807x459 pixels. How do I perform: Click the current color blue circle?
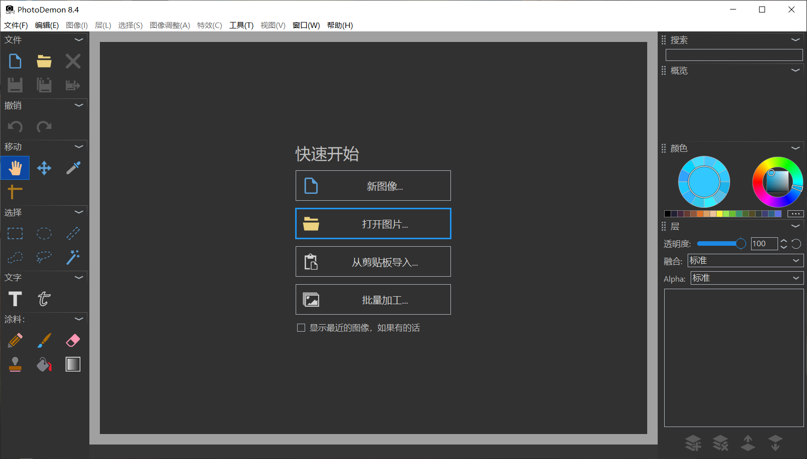coord(704,182)
